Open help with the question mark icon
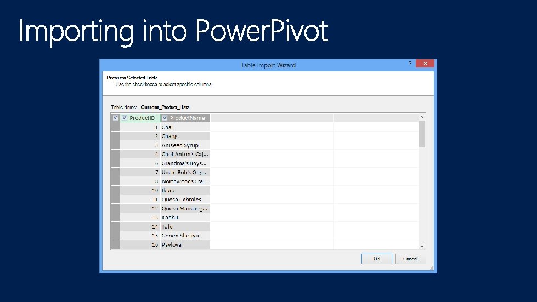Viewport: 537px width, 302px height. tap(410, 63)
